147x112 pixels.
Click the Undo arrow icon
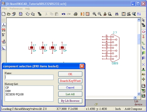tap(64, 14)
